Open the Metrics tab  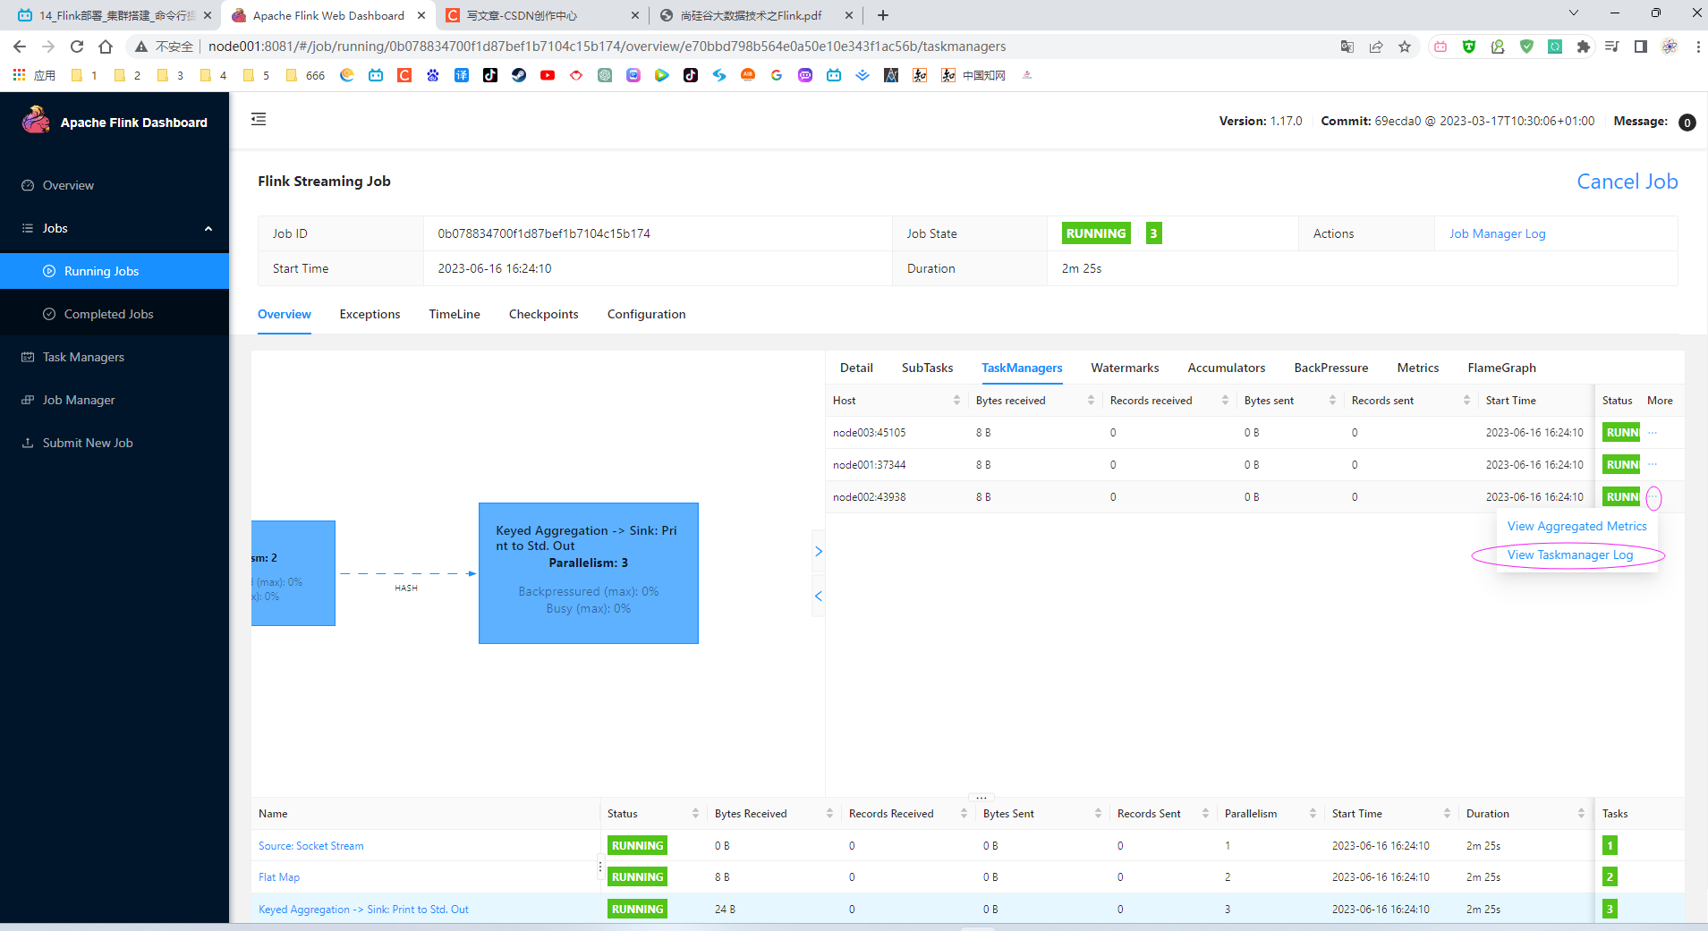coord(1417,368)
